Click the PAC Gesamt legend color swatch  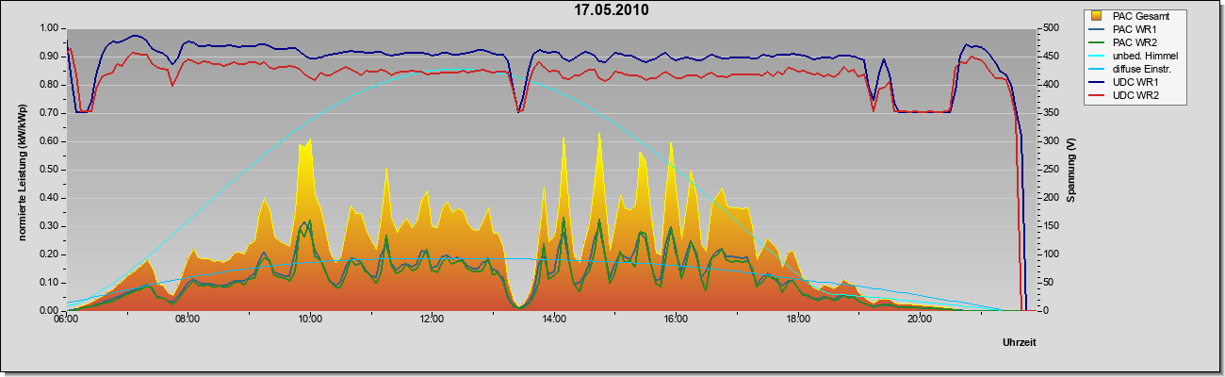click(x=1097, y=16)
